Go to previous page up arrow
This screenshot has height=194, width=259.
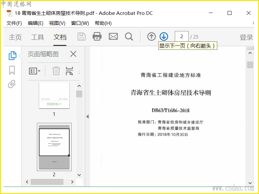pos(152,37)
